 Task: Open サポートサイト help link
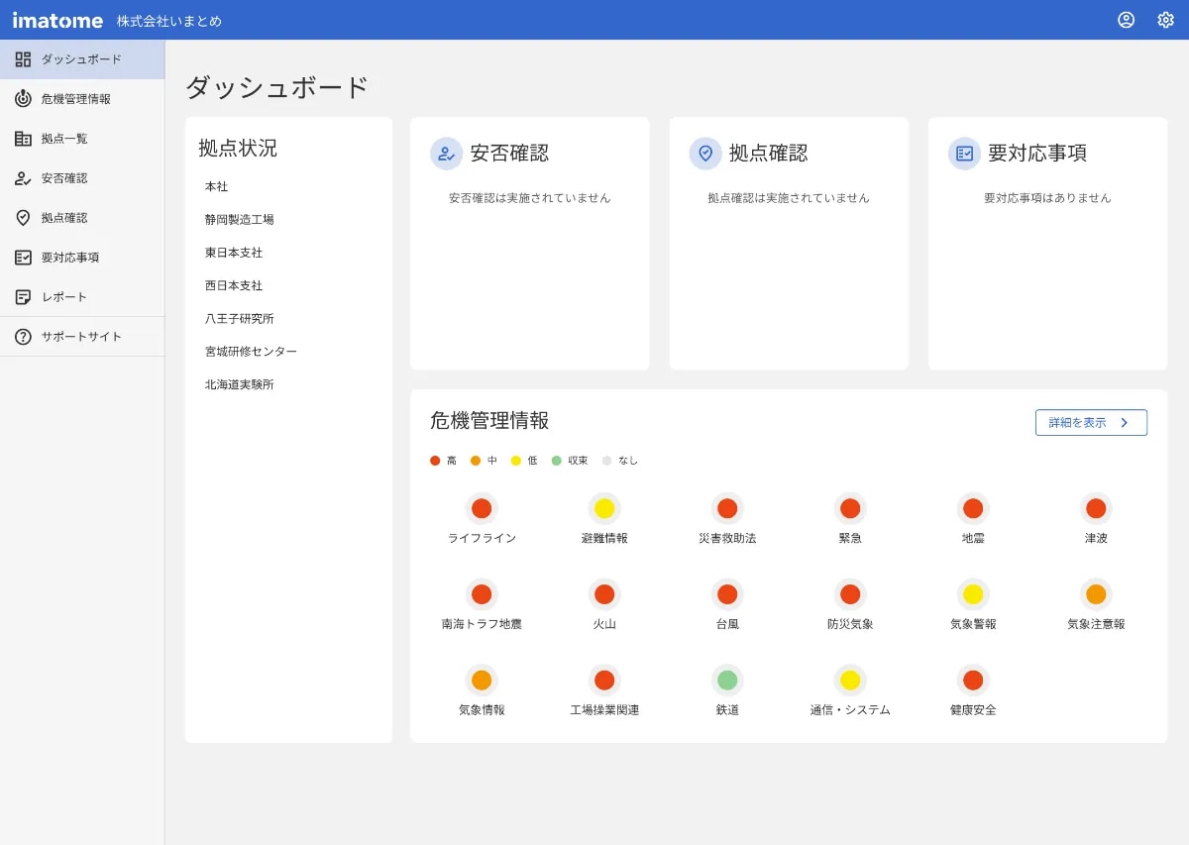tap(81, 337)
